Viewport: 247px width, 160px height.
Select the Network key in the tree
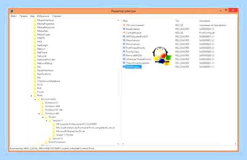coord(42,56)
